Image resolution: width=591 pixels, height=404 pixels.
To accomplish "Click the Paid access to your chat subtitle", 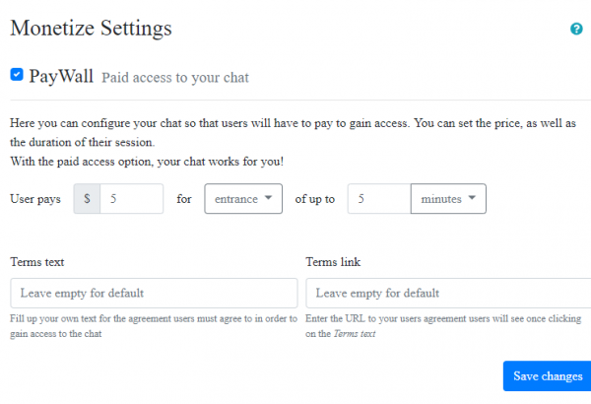I will tap(176, 78).
